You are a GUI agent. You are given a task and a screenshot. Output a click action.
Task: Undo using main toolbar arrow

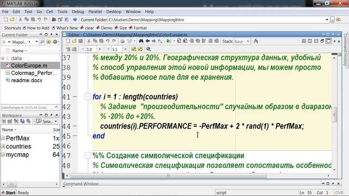coord(39,20)
